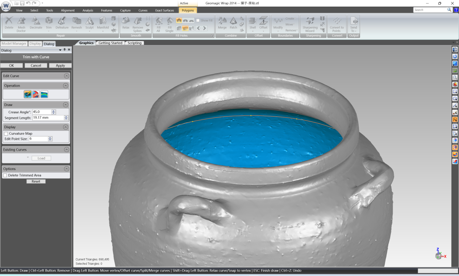Select the Mesh Doctor tool

(21, 25)
